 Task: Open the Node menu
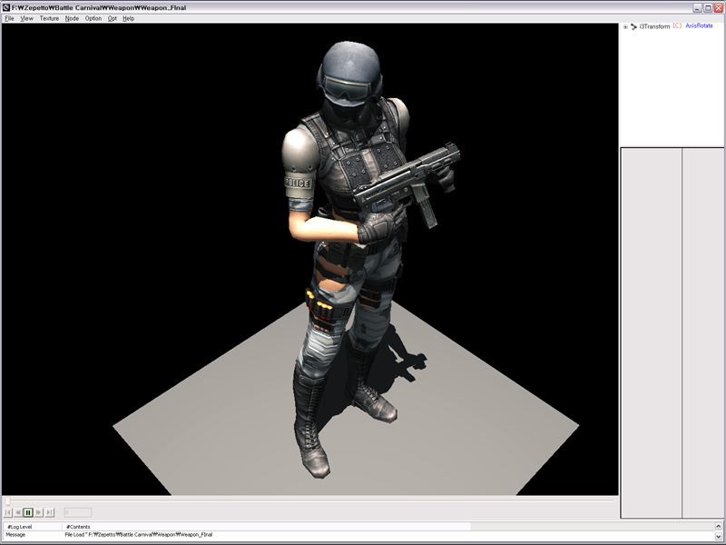pyautogui.click(x=72, y=18)
